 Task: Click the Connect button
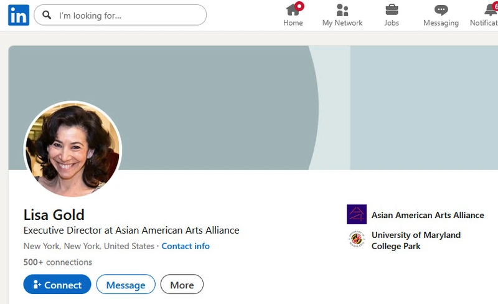[57, 284]
